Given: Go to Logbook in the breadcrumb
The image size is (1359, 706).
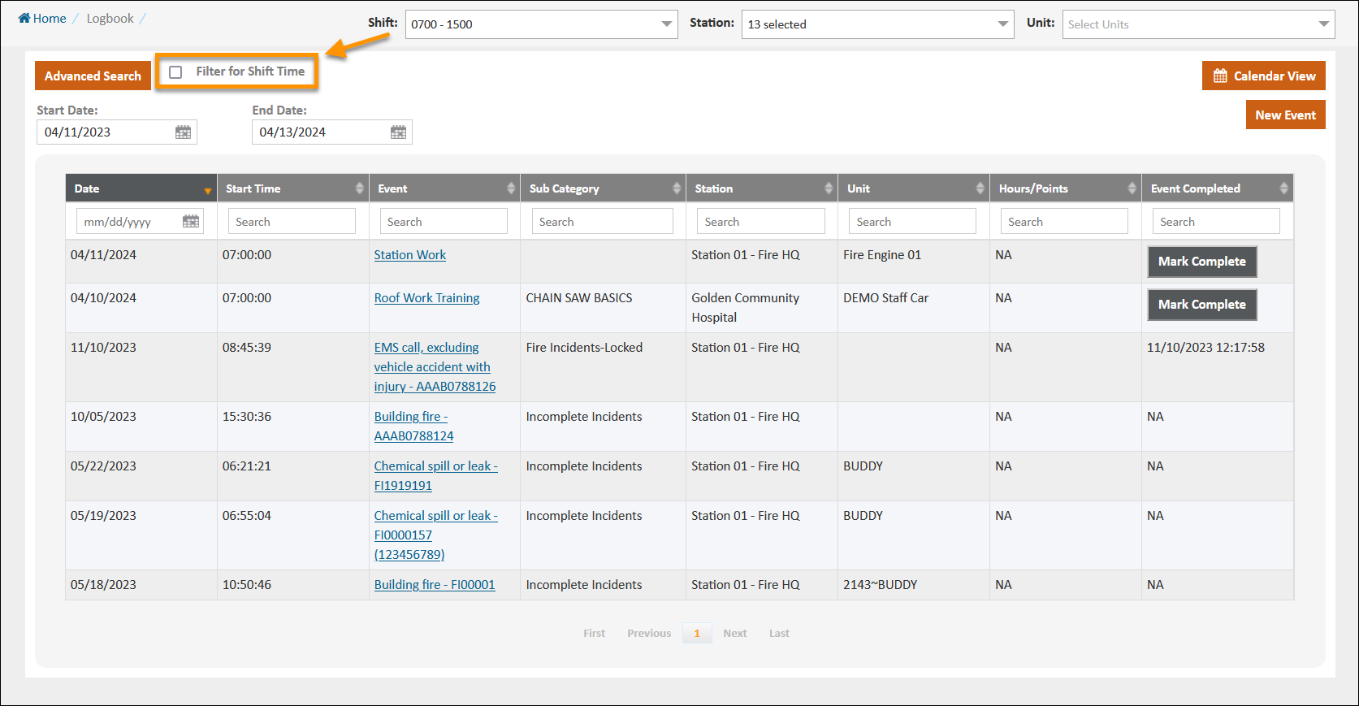Looking at the screenshot, I should (110, 19).
